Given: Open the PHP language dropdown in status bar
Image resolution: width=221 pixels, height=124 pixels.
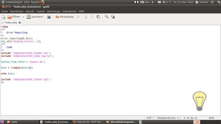Looking at the screenshot, I should (x=150, y=118).
